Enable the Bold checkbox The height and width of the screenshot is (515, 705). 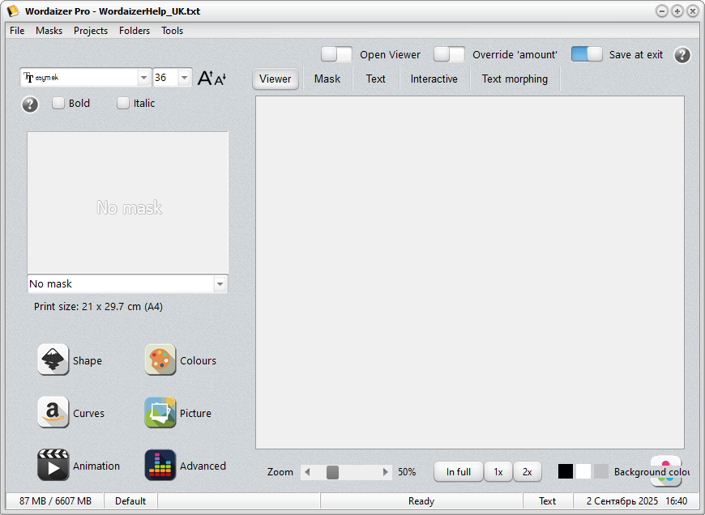[58, 103]
